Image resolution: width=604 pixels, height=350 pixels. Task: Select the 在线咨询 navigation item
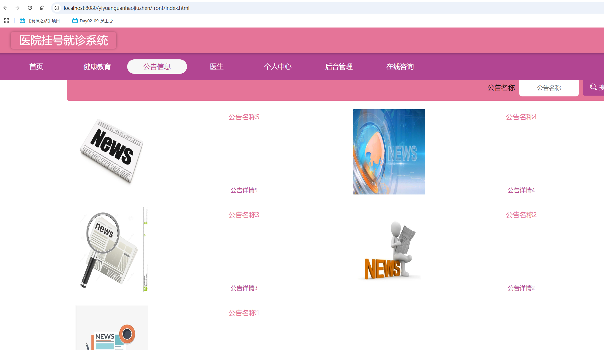(x=400, y=66)
